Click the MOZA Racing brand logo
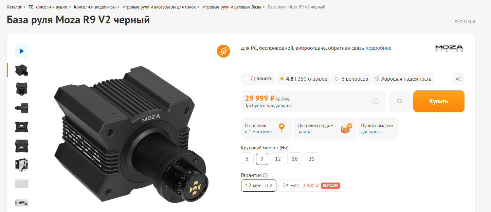The width and height of the screenshot is (491, 212). point(449,48)
